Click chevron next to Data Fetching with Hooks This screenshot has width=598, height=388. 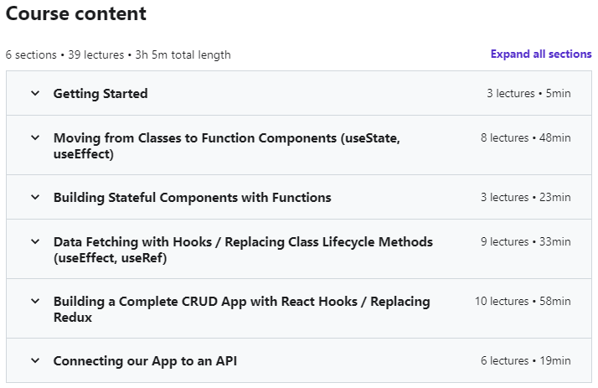click(x=35, y=241)
